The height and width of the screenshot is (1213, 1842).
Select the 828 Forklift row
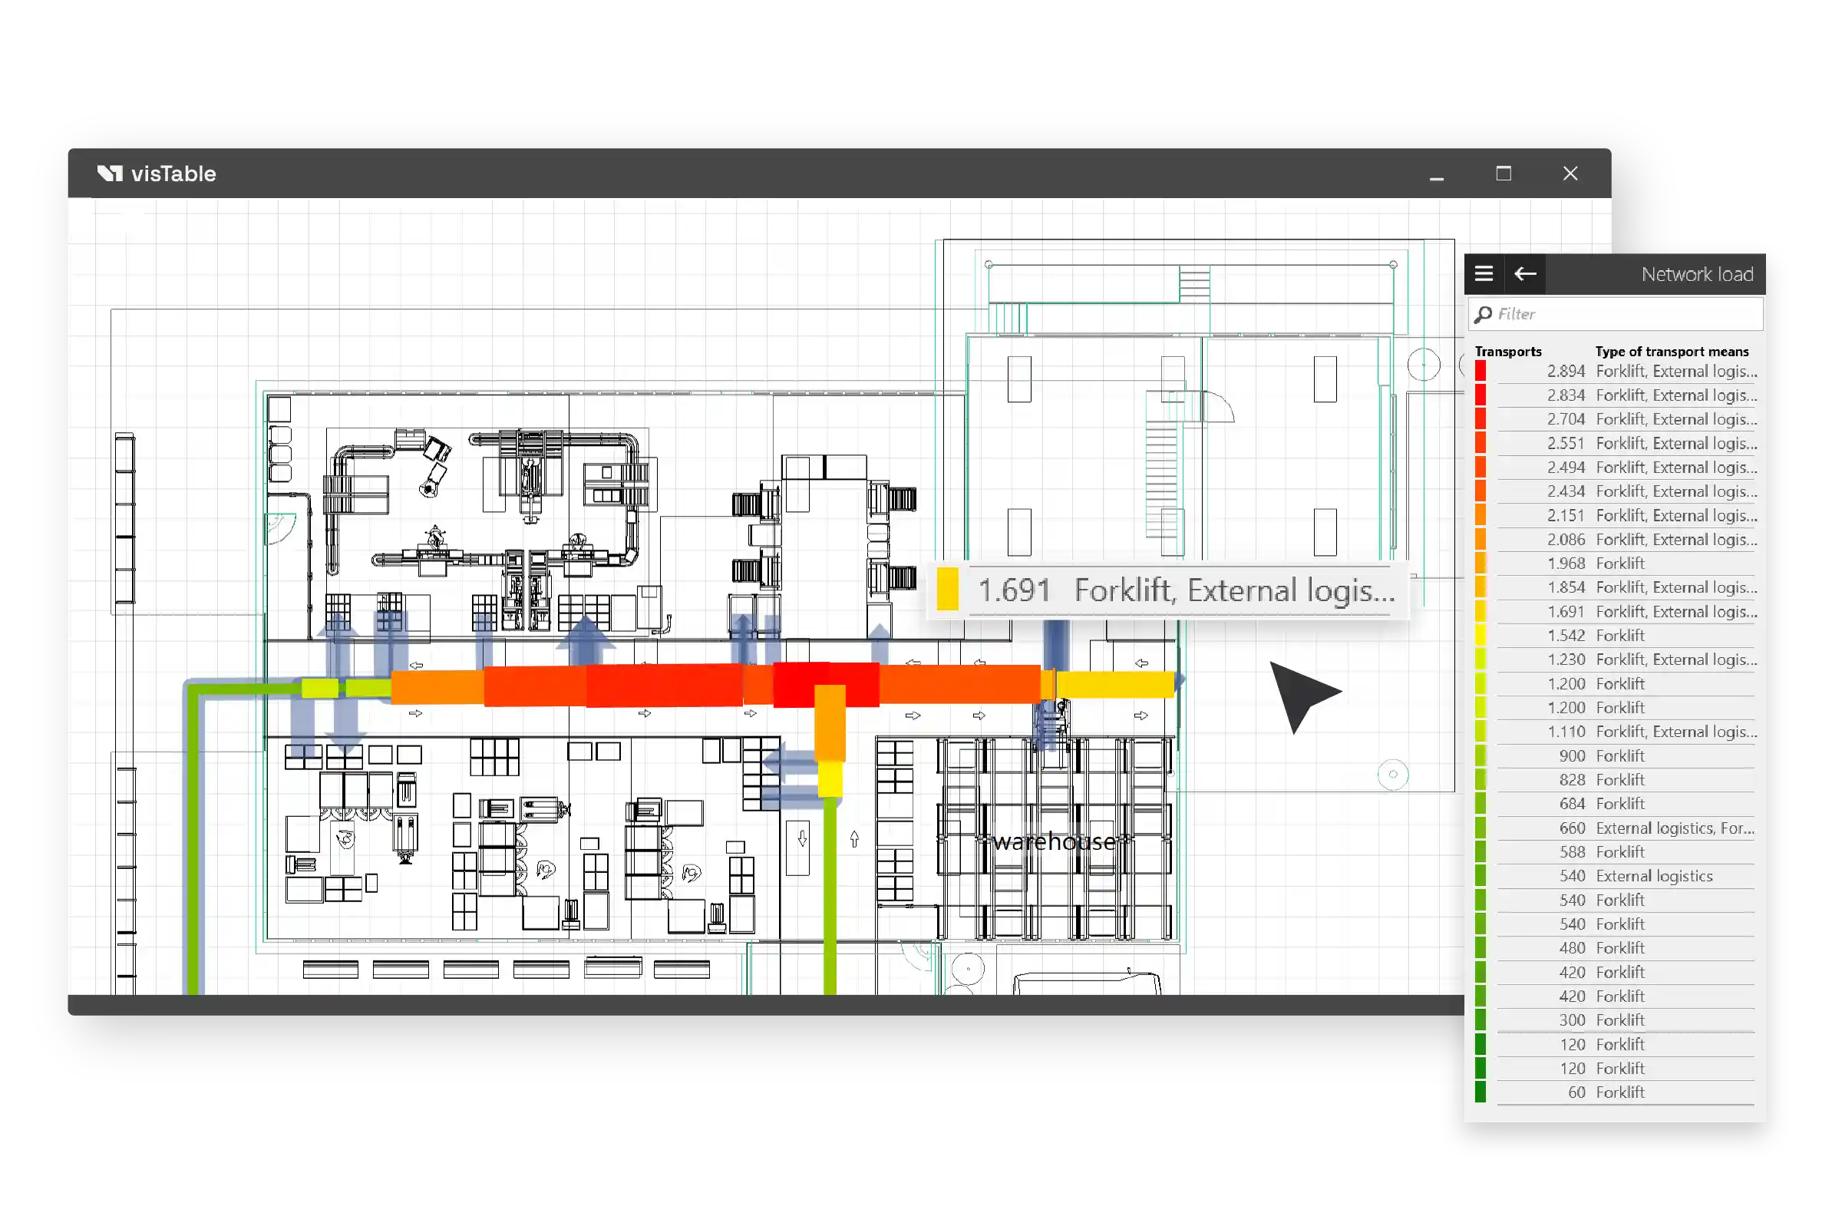pyautogui.click(x=1616, y=780)
